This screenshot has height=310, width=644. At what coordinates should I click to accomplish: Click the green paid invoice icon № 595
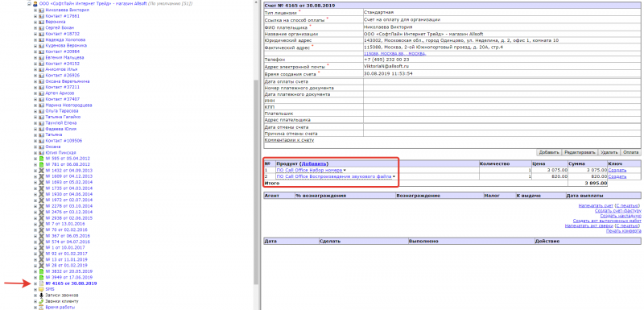coord(41,159)
